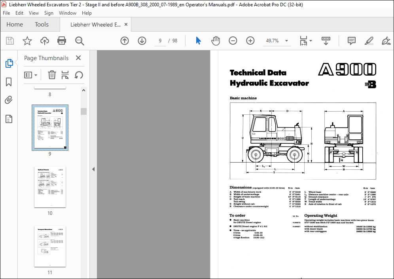394x279 pixels.
Task: Select page 10 thumbnail
Action: pyautogui.click(x=50, y=187)
